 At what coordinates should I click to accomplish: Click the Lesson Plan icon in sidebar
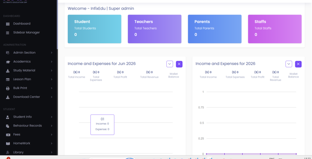pyautogui.click(x=8, y=80)
